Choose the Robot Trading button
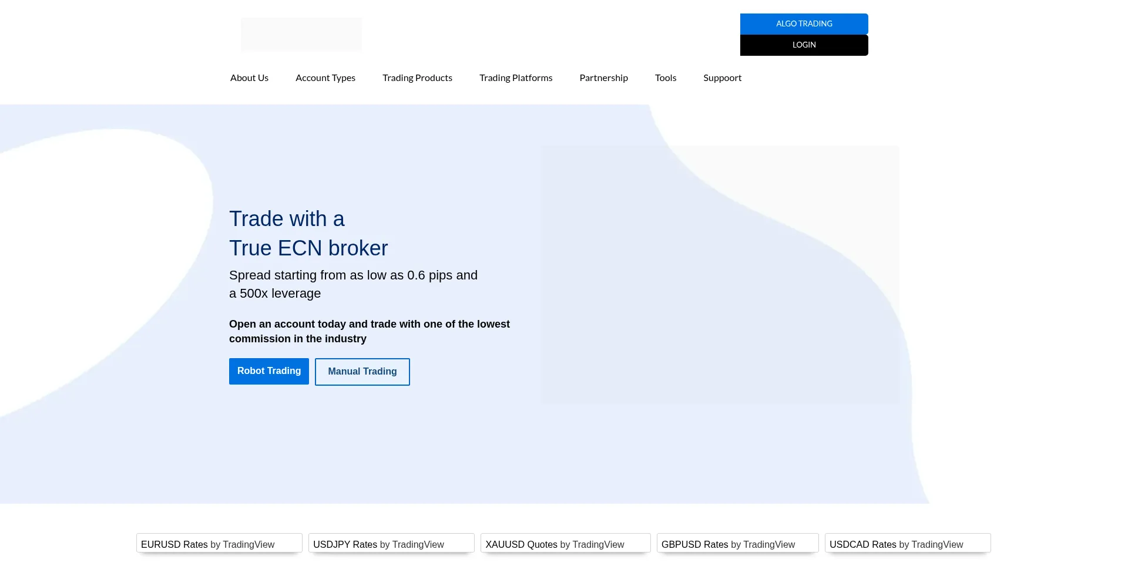1128x583 pixels. point(268,371)
